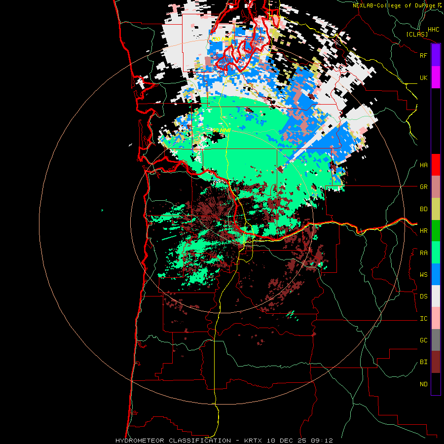The image size is (444, 444).
Task: Click the 'KRTX' radar site identifier
Action: 253,441
